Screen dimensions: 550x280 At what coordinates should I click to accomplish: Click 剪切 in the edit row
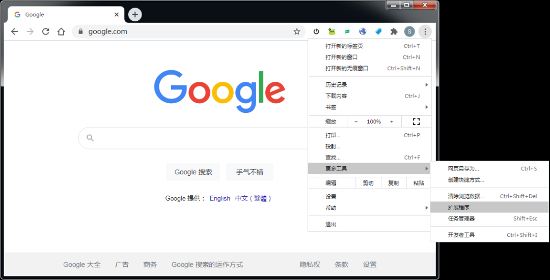(x=368, y=183)
